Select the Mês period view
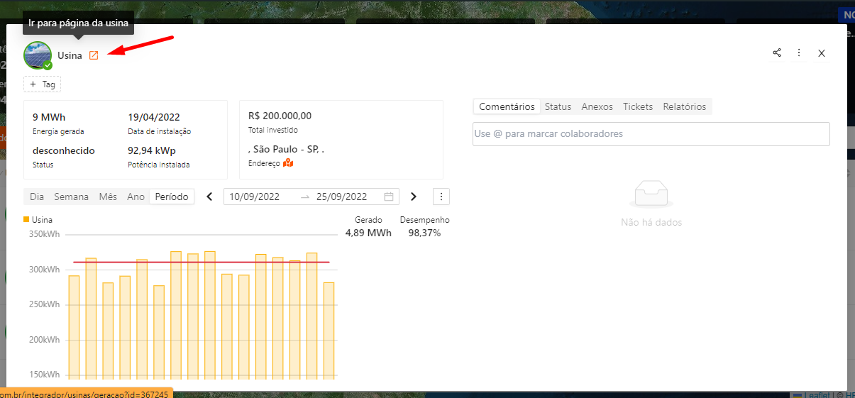The height and width of the screenshot is (398, 855). [x=108, y=197]
